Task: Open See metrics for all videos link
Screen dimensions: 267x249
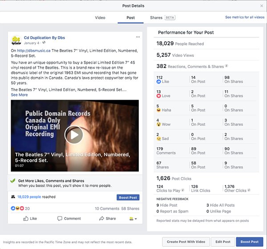Action: 244,17
